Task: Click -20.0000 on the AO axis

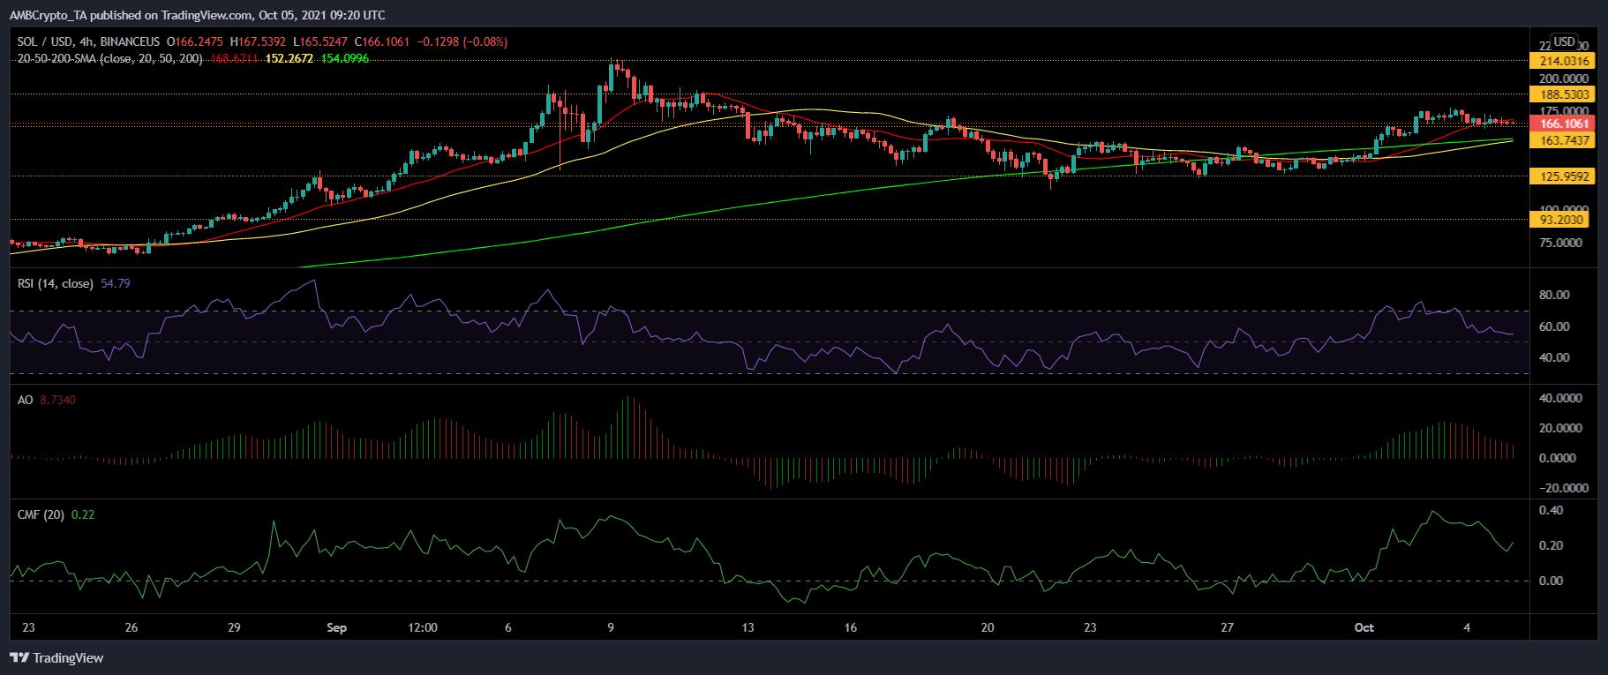Action: [1563, 488]
